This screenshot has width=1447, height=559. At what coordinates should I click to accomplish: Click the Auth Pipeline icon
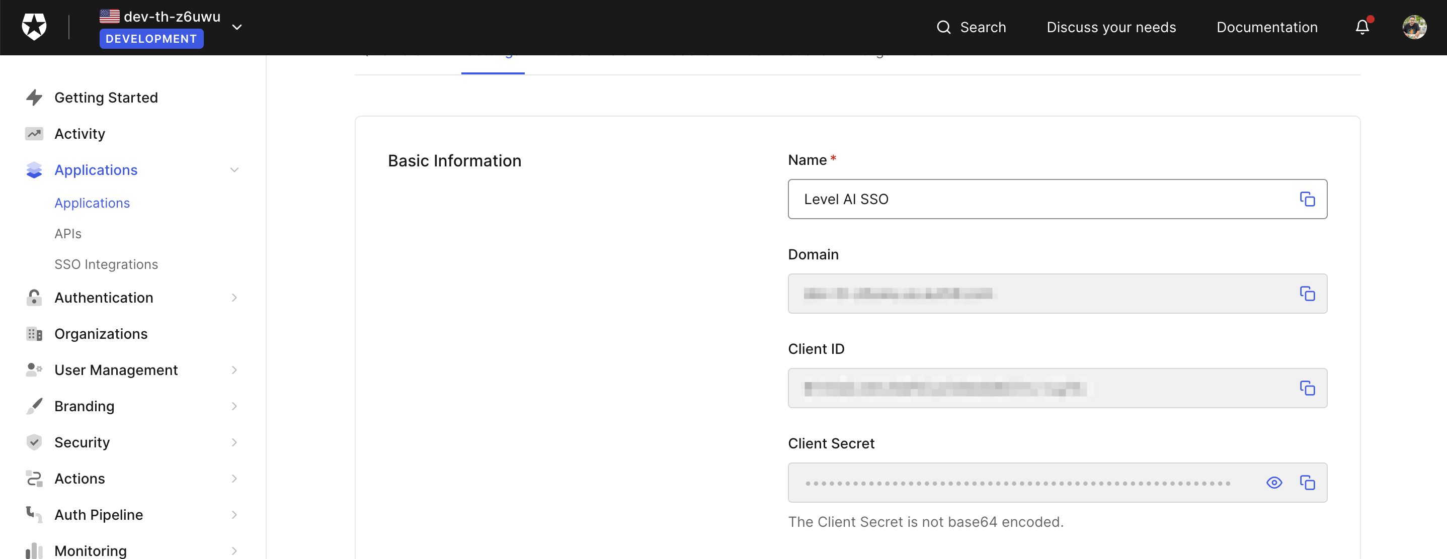point(34,515)
